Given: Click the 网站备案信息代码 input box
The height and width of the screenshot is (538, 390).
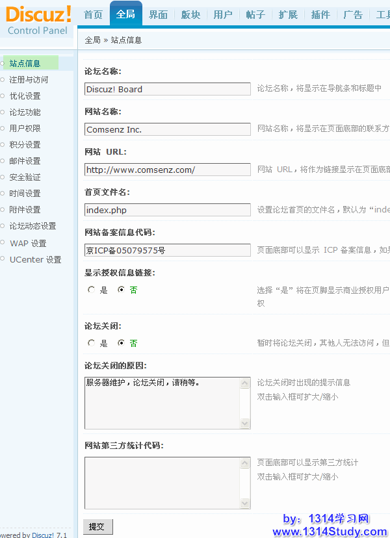Looking at the screenshot, I should tap(167, 250).
